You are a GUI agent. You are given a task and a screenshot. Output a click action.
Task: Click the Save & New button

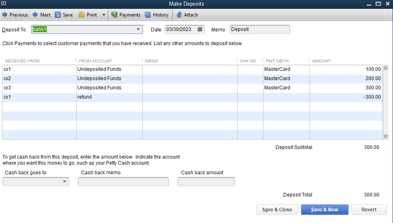(324, 210)
